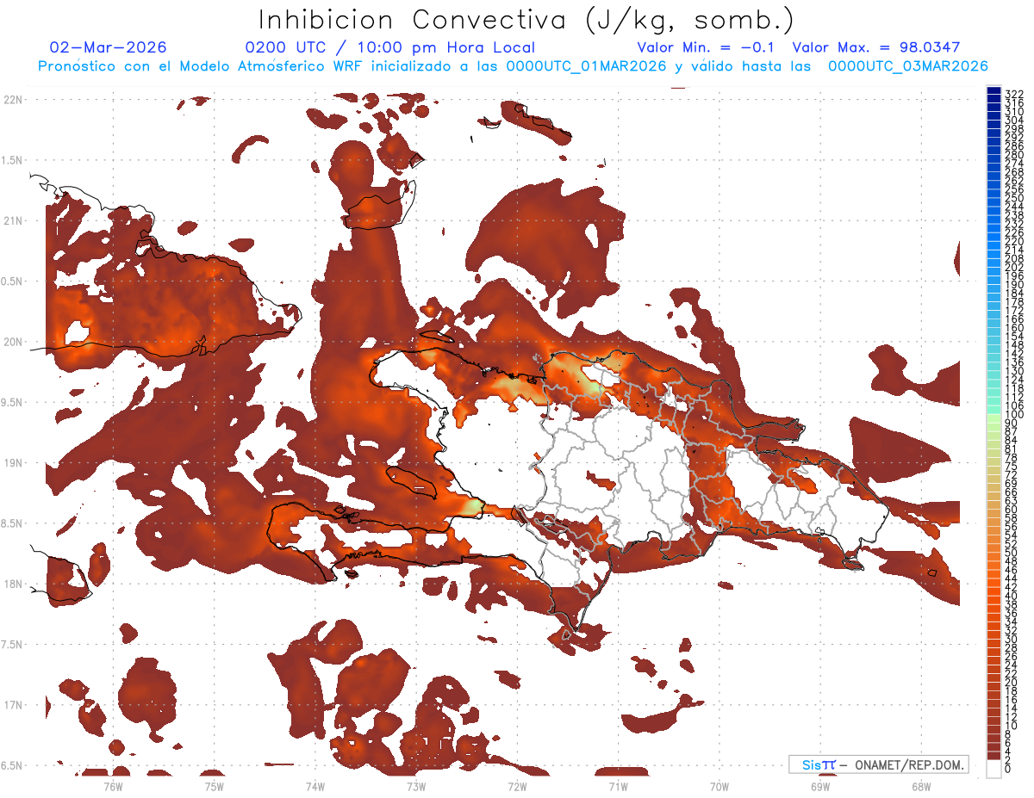Click the title 'Inhibicion Convectiva (J/kg, somb.)'

526,21
